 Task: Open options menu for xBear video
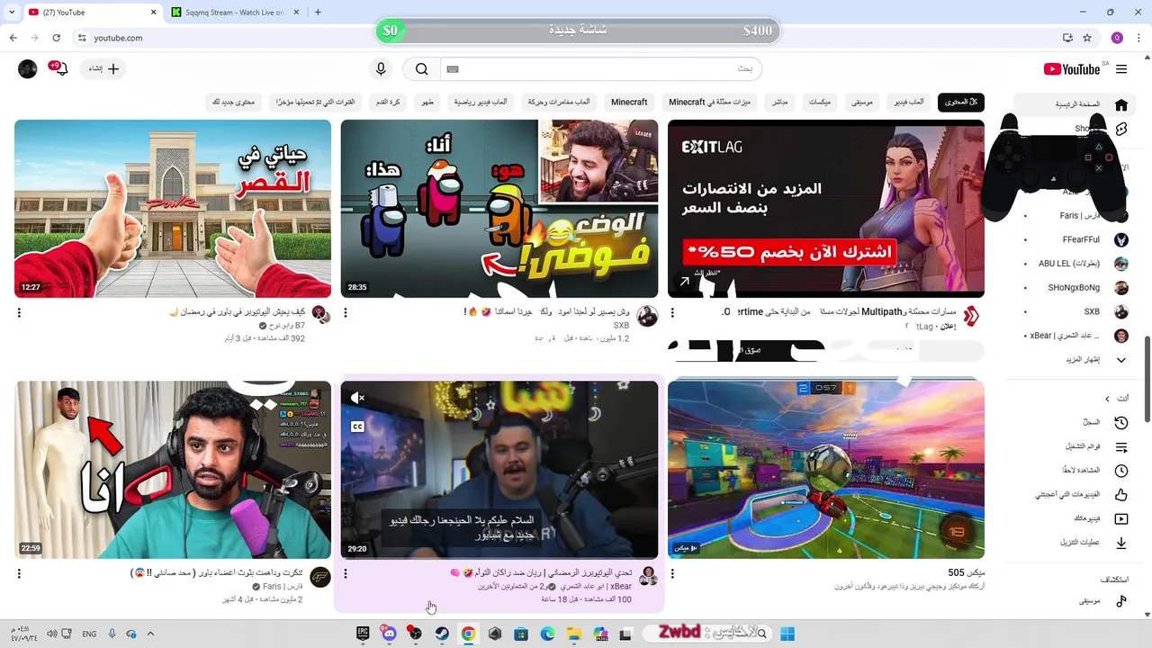[346, 574]
